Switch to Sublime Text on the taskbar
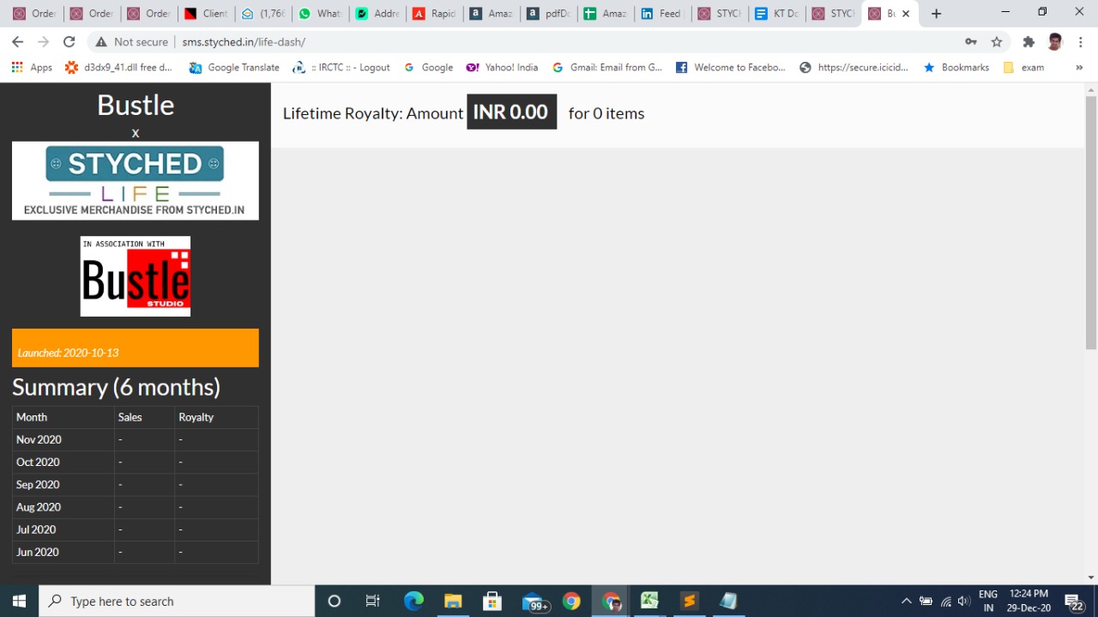The width and height of the screenshot is (1098, 617). point(689,601)
